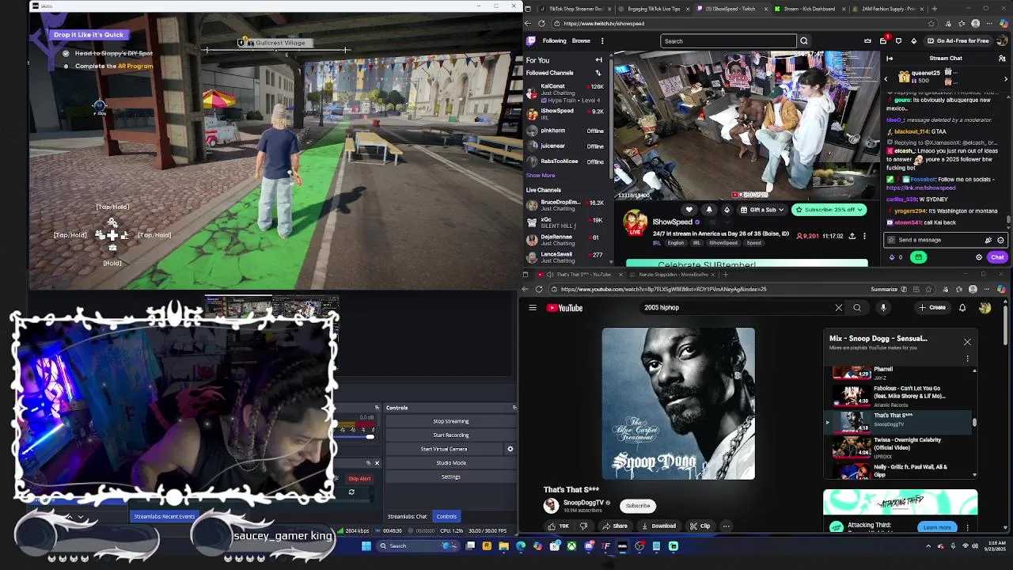This screenshot has width=1013, height=570.
Task: Open Twitch chat settings gear
Action: pyautogui.click(x=979, y=257)
